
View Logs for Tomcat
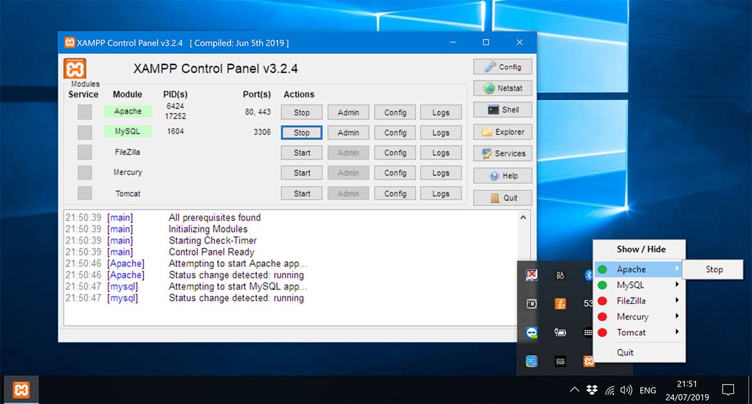[x=441, y=194]
